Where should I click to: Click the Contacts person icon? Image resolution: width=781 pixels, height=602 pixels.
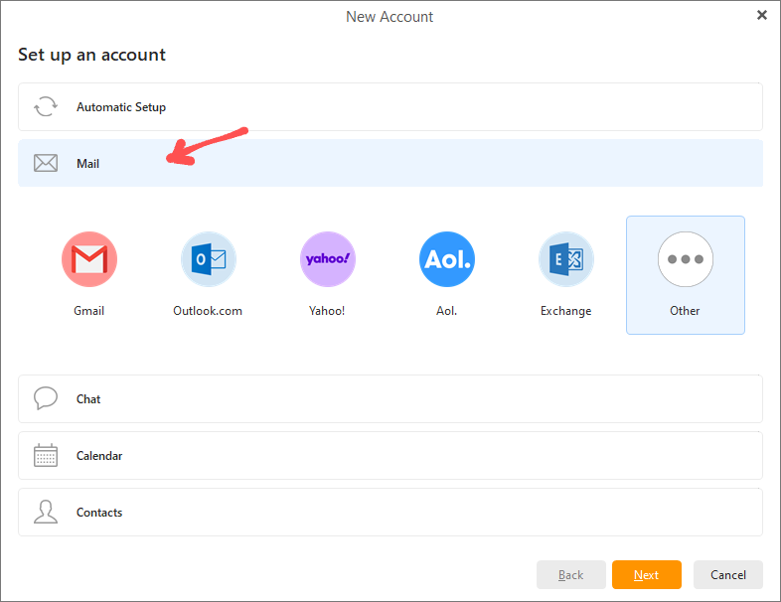(x=46, y=512)
